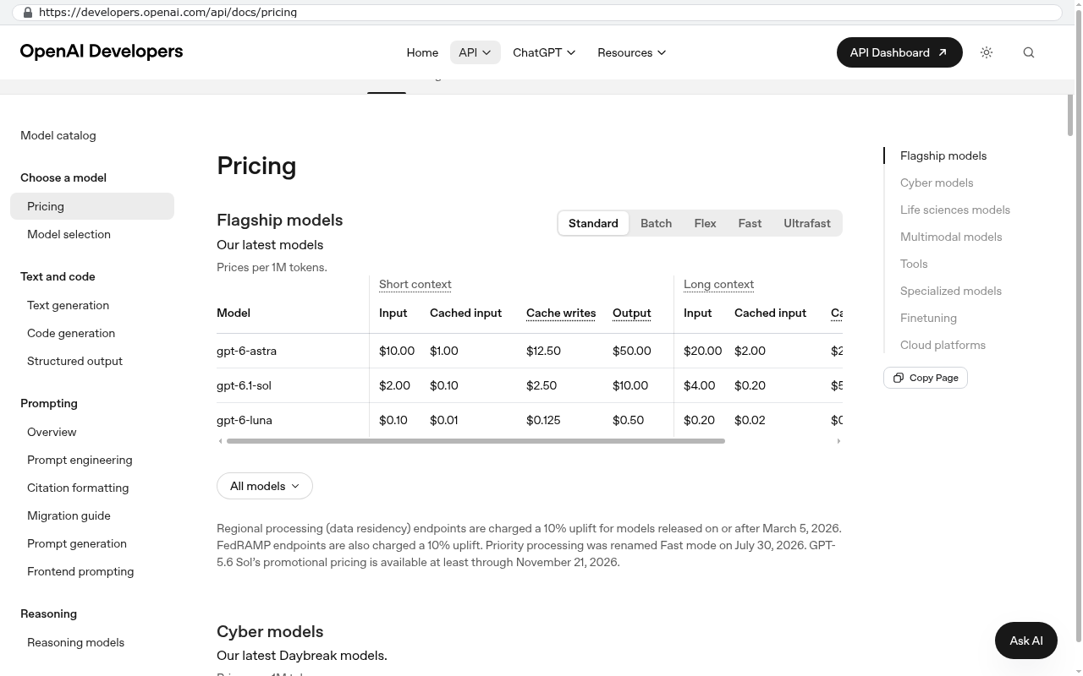The height and width of the screenshot is (676, 1083).
Task: Expand the Resources navigation dropdown
Action: (x=631, y=52)
